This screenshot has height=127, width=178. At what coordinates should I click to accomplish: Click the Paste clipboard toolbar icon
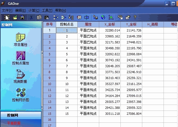(x=46, y=17)
